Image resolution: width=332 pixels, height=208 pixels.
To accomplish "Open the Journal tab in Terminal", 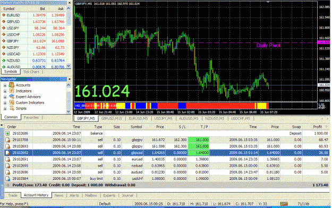I will click(127, 195).
